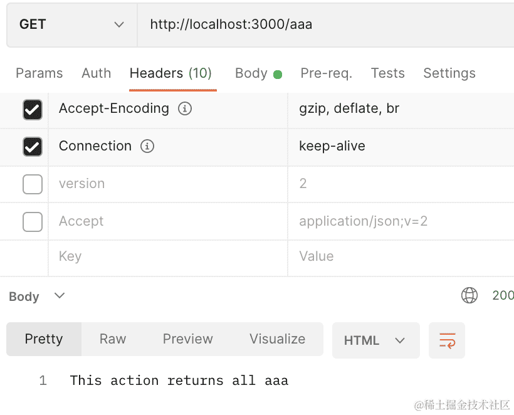Open the Pre-req. tab
Screen dimensions: 514x415
[326, 73]
